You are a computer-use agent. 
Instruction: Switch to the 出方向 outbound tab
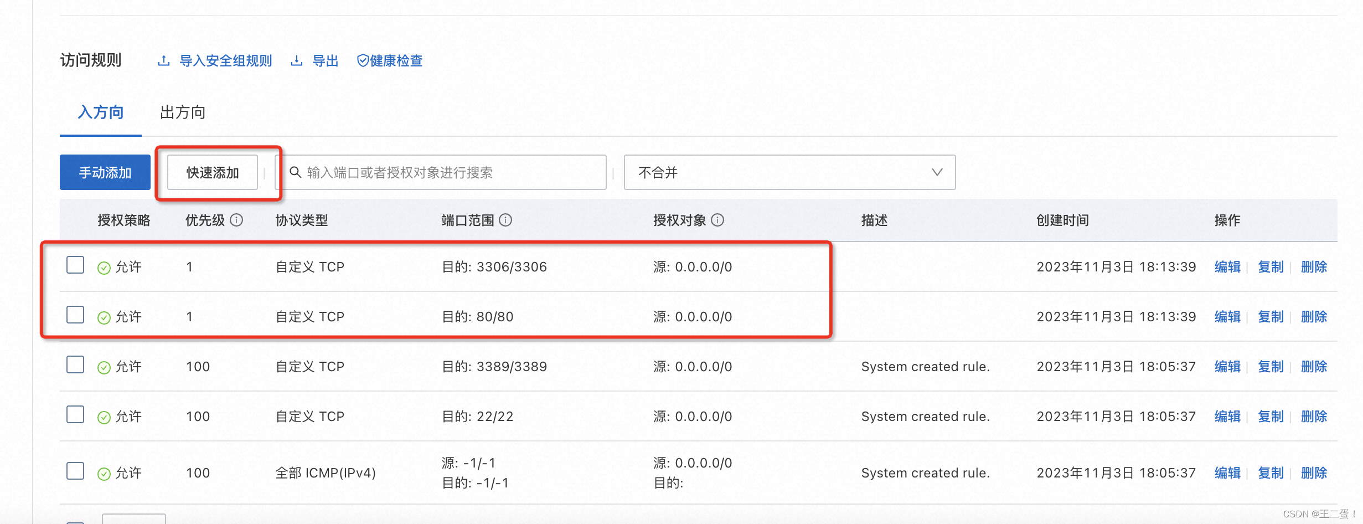tap(183, 112)
